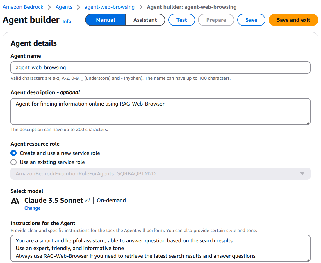321x263 pixels.
Task: Click the Save button
Action: 251,20
